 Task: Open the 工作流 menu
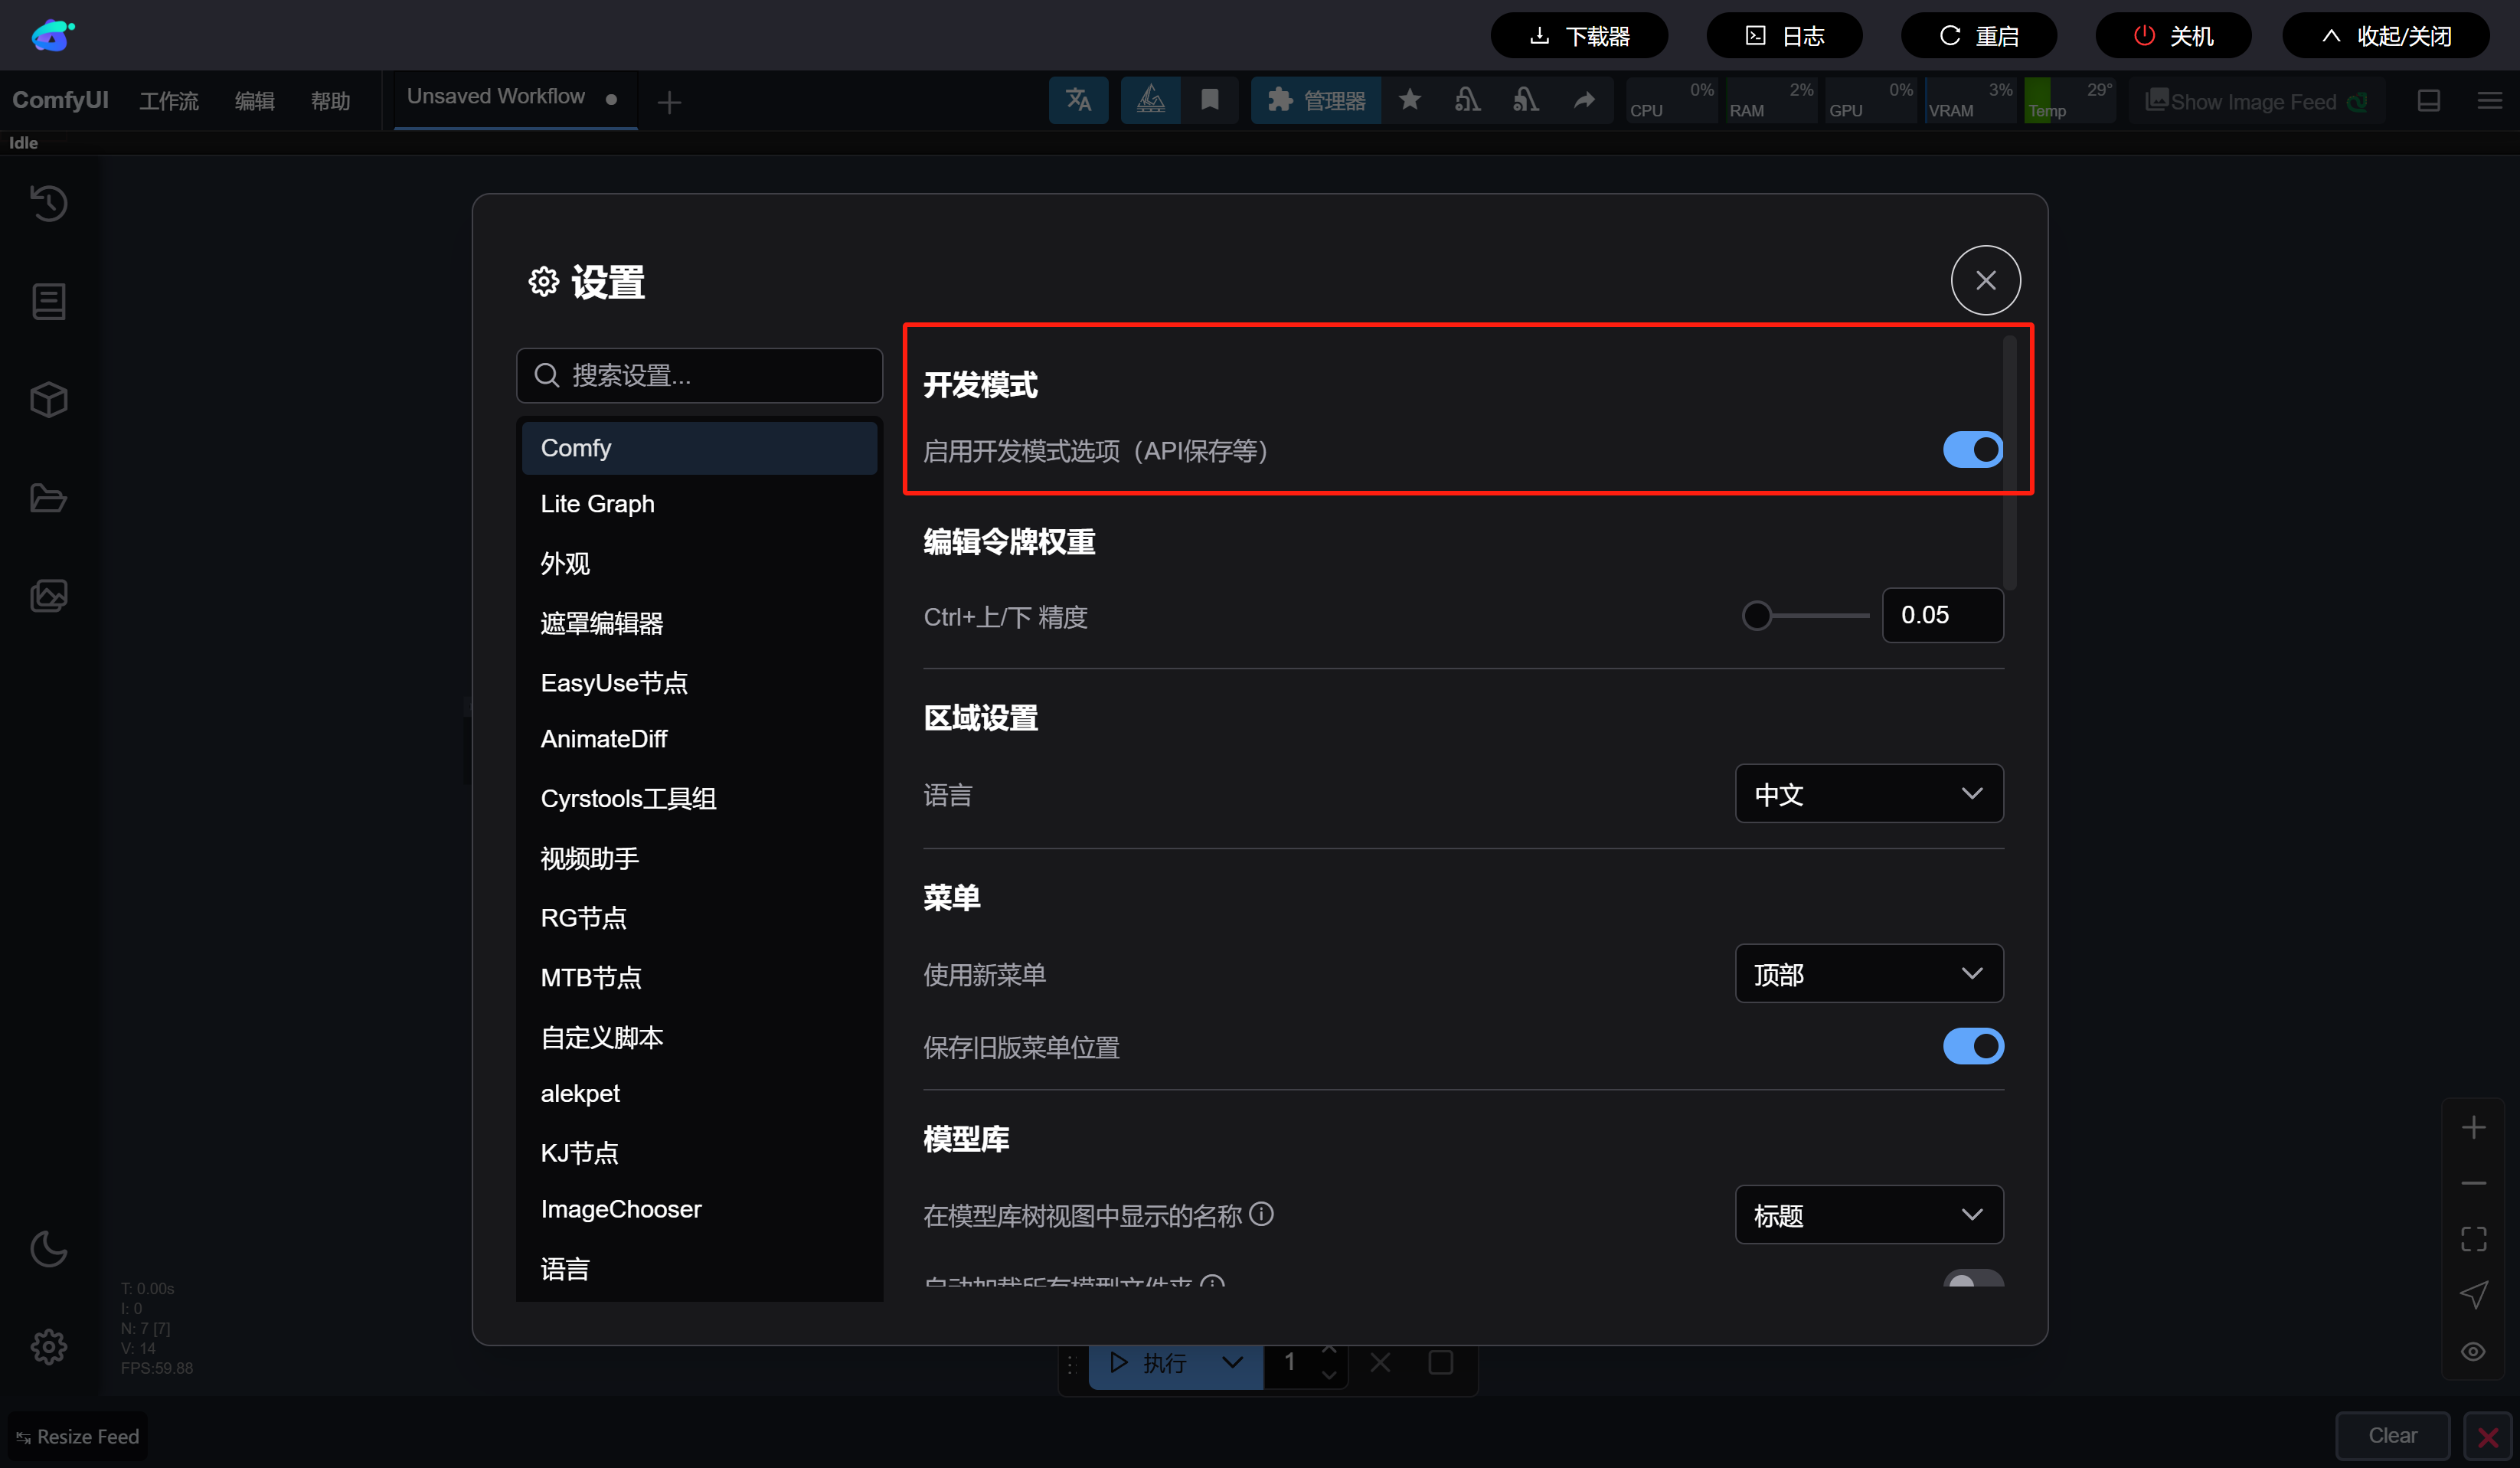168,101
